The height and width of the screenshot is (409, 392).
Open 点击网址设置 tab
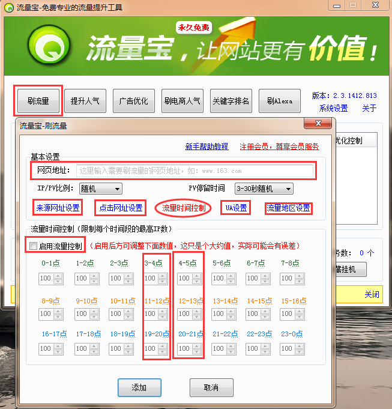click(121, 208)
